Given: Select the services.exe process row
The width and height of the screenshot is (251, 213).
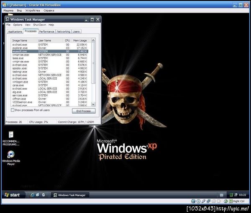Looking at the screenshot, I should coord(50,96).
